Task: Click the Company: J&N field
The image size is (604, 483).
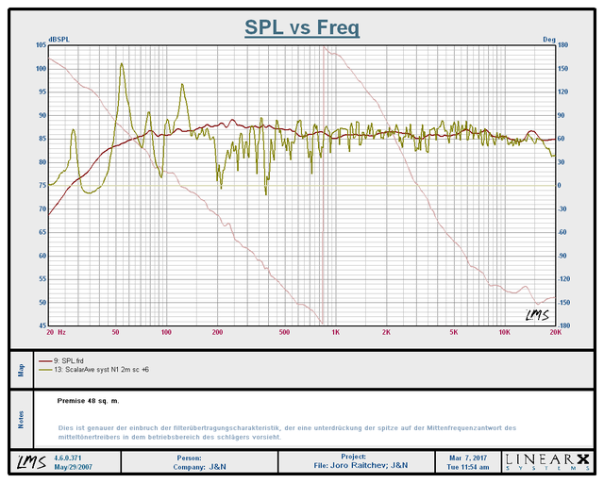Action: [x=199, y=467]
